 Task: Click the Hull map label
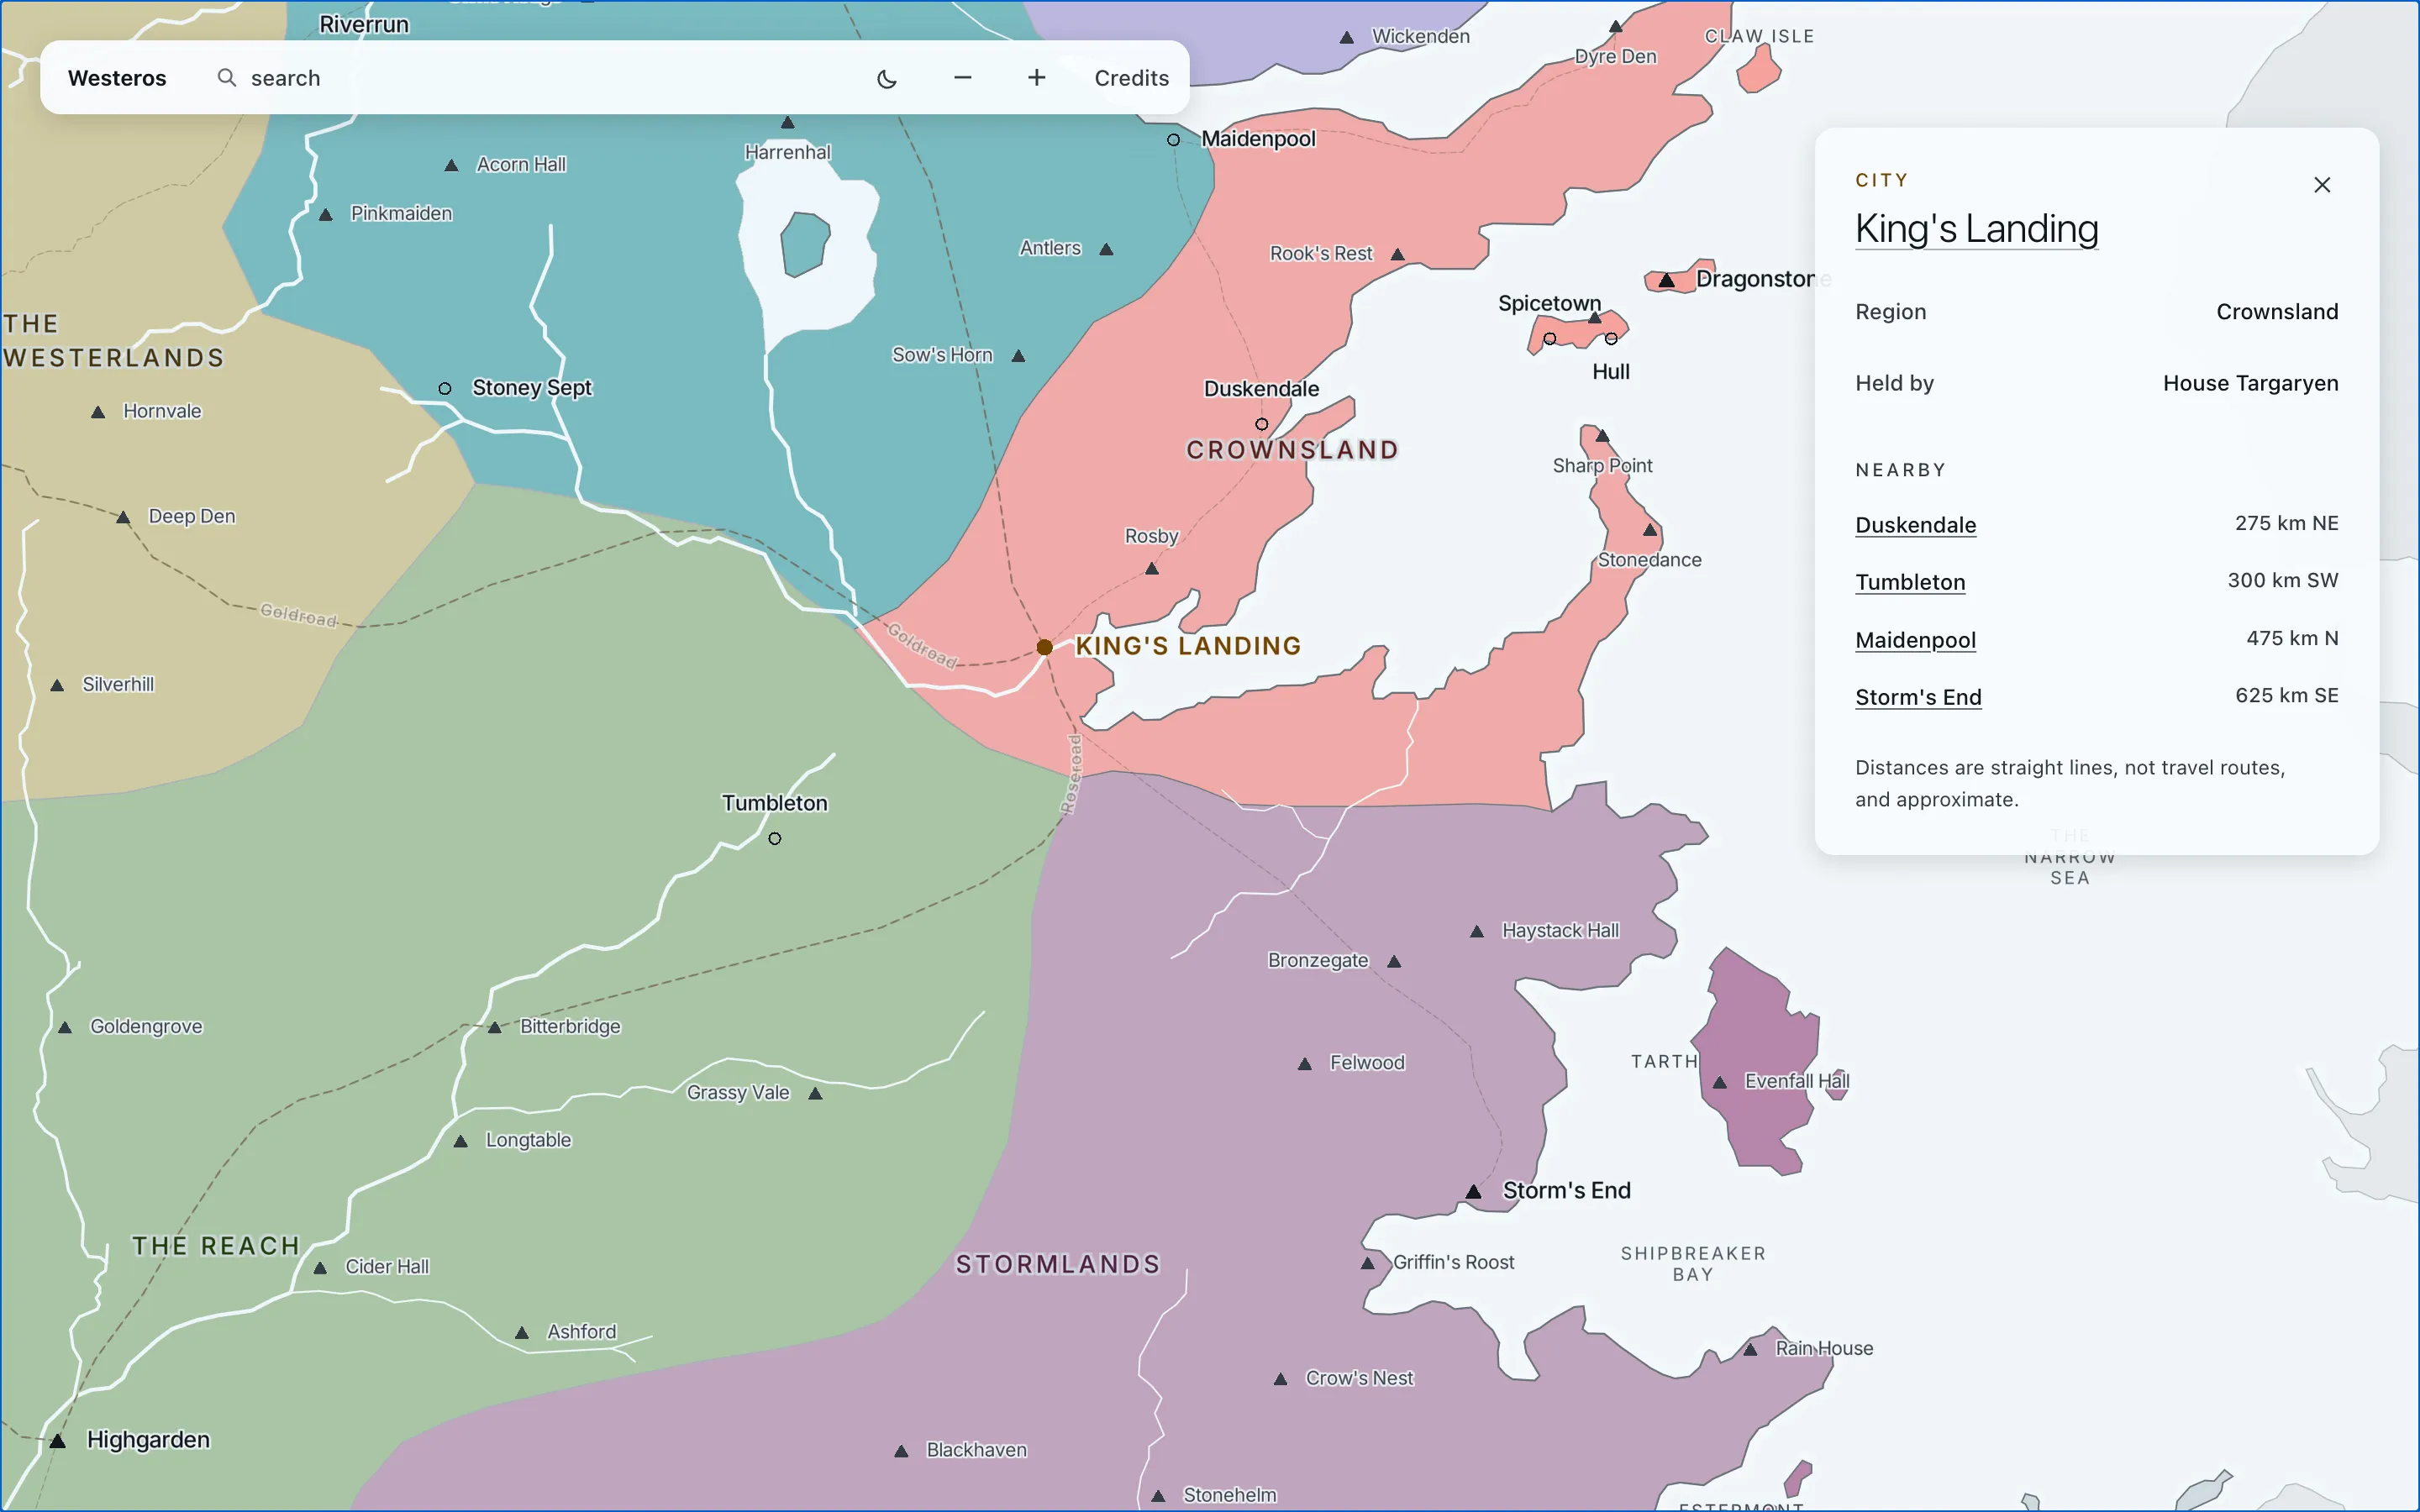1610,372
